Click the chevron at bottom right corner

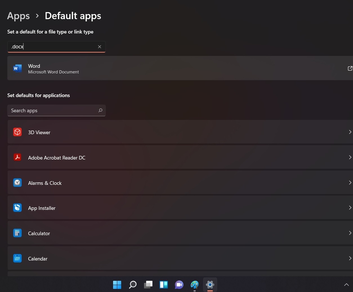[347, 284]
